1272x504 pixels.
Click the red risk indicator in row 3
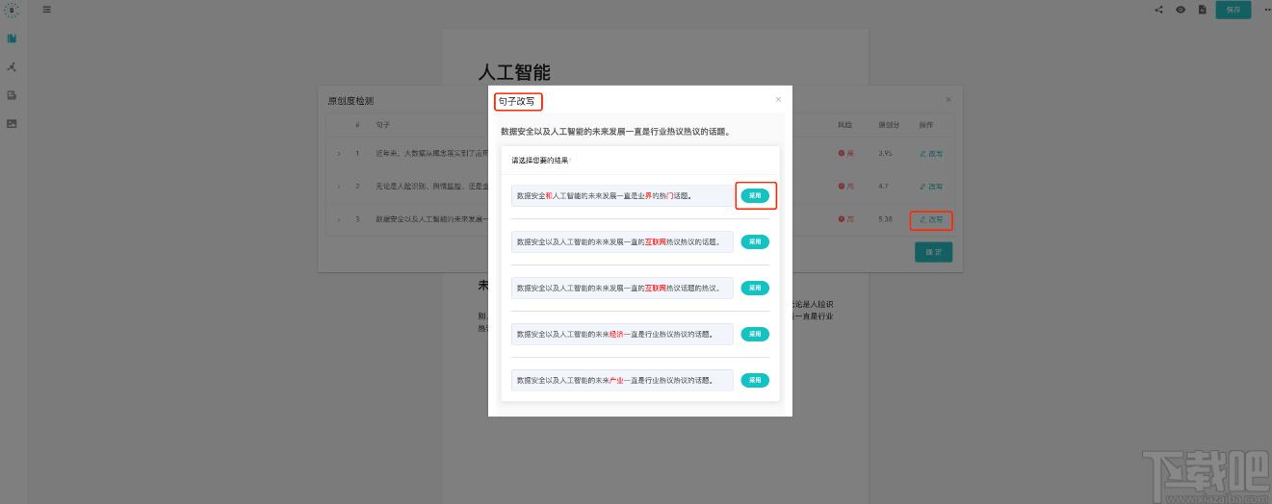pos(845,219)
